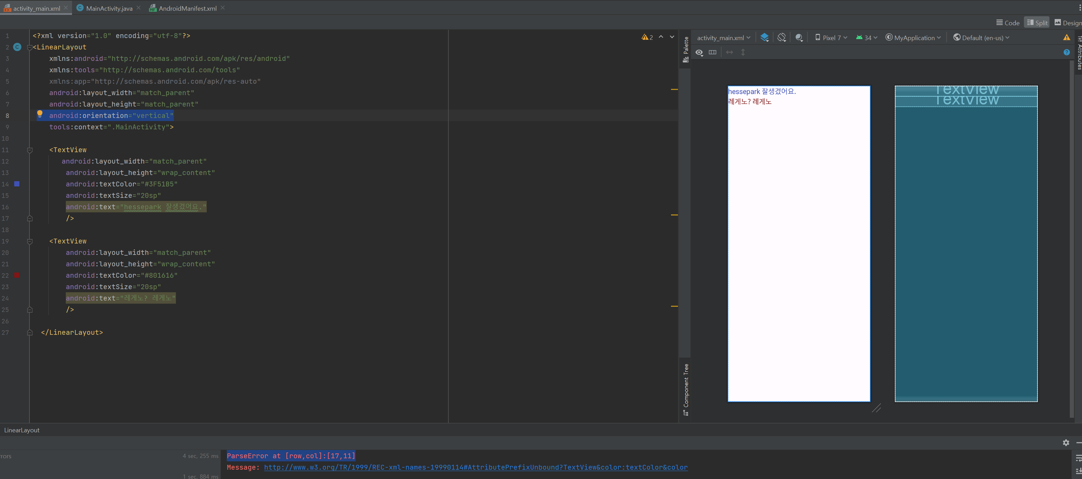Viewport: 1082px width, 479px height.
Task: Click the orientation rotate icon in preview toolbar
Action: 781,38
